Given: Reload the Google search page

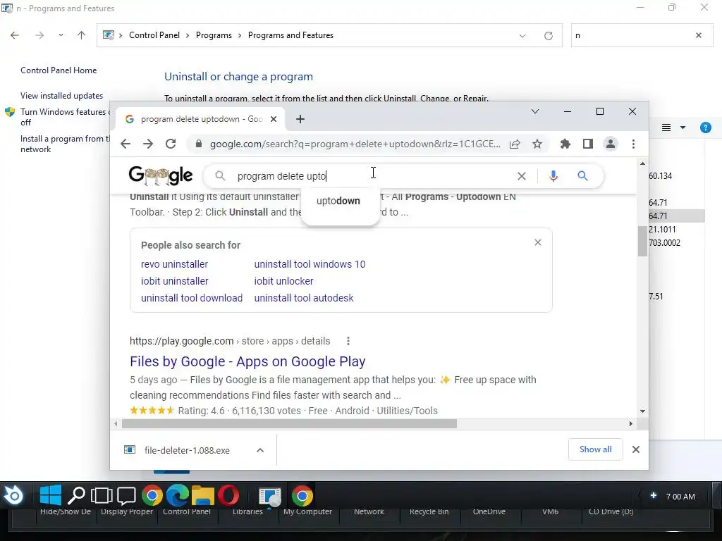Looking at the screenshot, I should click(171, 144).
